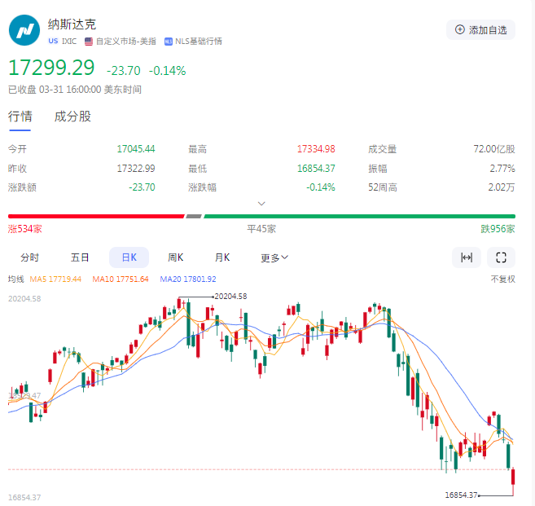The image size is (535, 506).
Task: Click the chart width toggle icon
Action: tap(467, 257)
